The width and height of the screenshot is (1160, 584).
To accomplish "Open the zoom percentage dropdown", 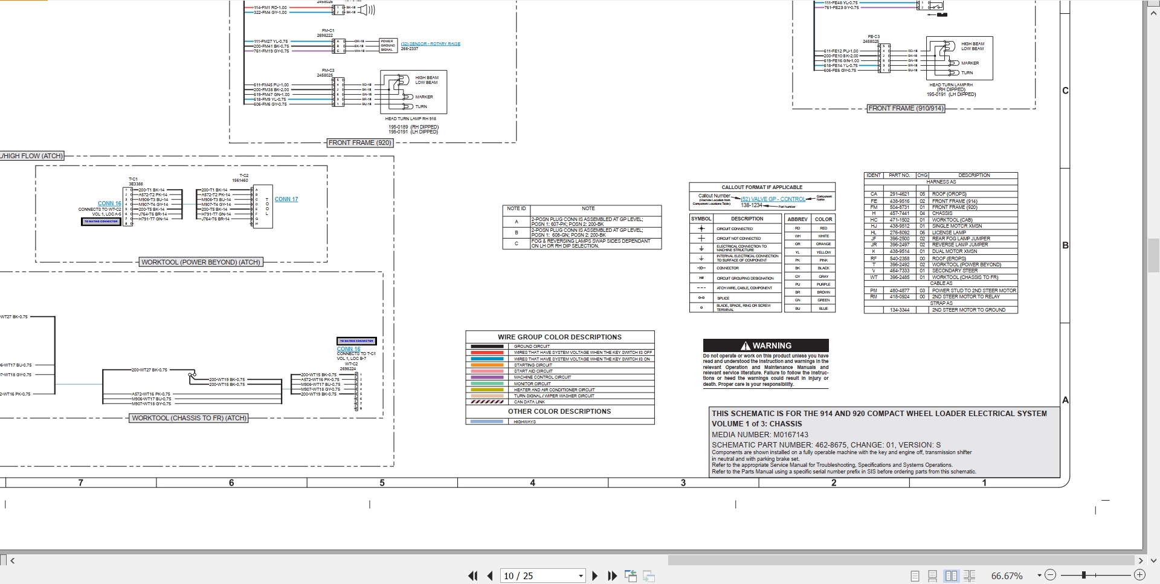I will pos(1039,576).
